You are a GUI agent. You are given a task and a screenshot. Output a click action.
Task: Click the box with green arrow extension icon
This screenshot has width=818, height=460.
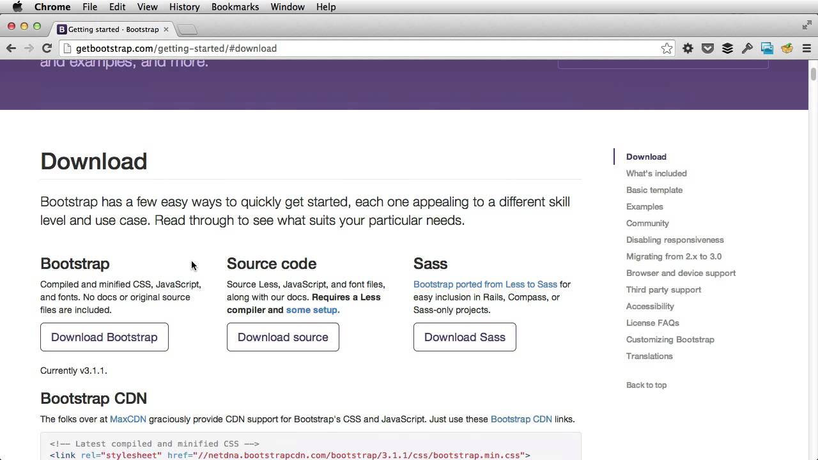tap(787, 49)
